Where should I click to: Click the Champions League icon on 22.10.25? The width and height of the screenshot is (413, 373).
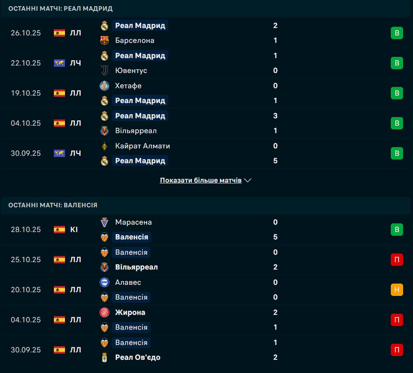pyautogui.click(x=59, y=63)
